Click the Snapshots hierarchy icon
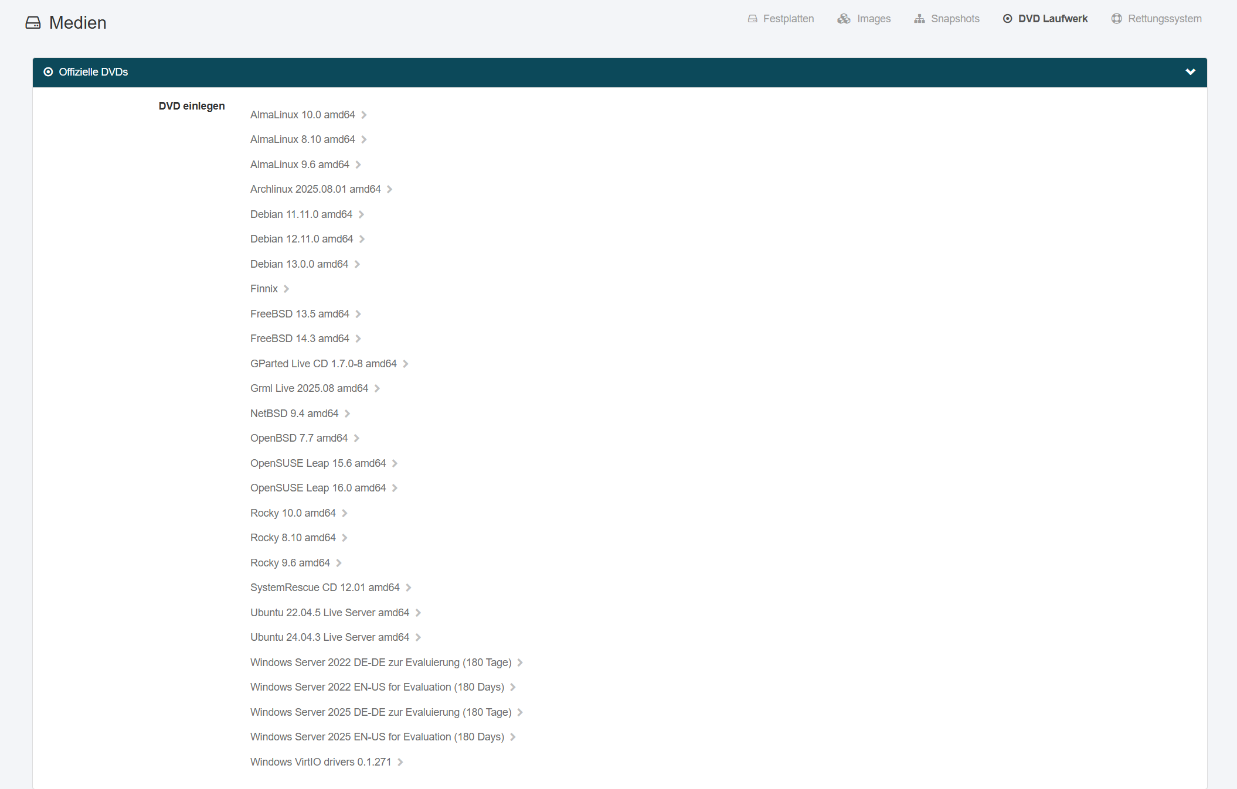The height and width of the screenshot is (789, 1237). pos(919,19)
